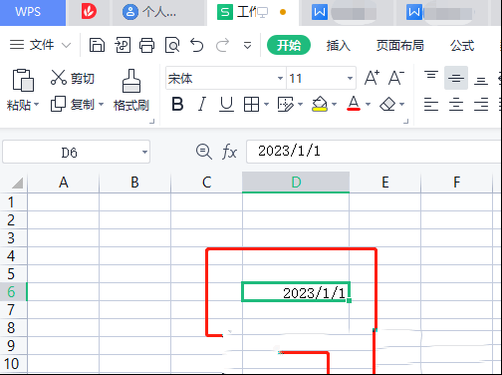This screenshot has width=502, height=375.
Task: Expand the quick access toolbar customize arrow
Action: point(247,45)
